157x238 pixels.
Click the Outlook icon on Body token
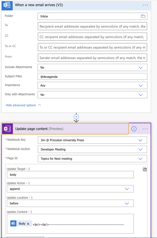(x=14, y=223)
